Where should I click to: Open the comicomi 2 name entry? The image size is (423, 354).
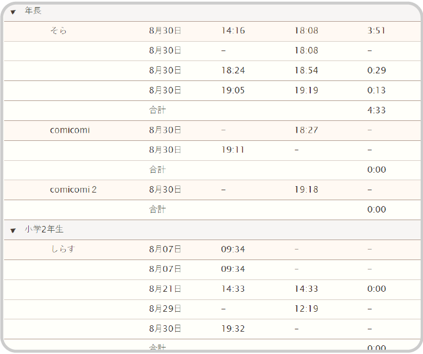pyautogui.click(x=73, y=190)
